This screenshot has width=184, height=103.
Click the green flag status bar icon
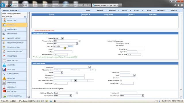click(40, 101)
